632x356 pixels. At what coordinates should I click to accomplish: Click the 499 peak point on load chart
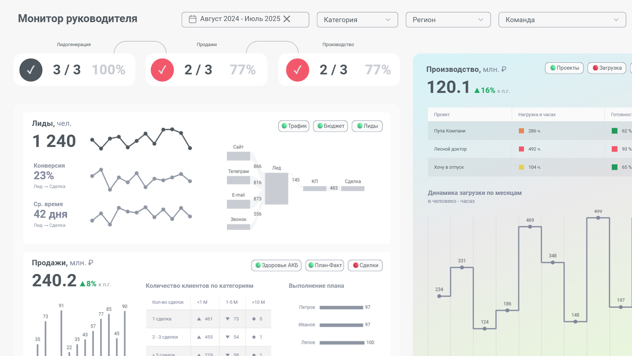click(x=598, y=218)
